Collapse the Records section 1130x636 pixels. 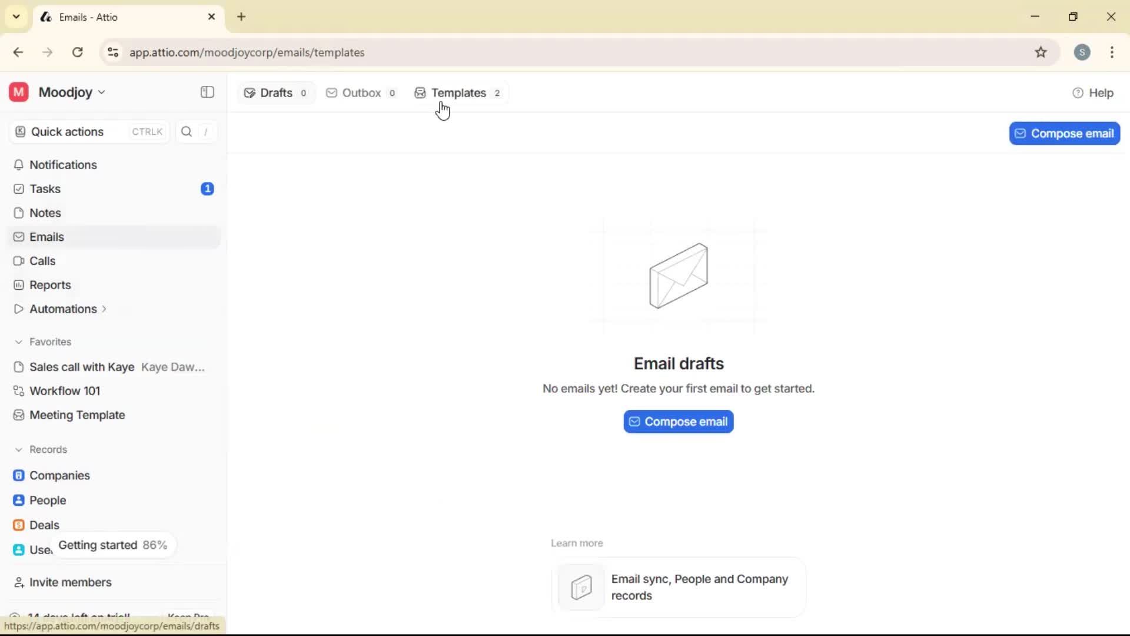tap(19, 449)
